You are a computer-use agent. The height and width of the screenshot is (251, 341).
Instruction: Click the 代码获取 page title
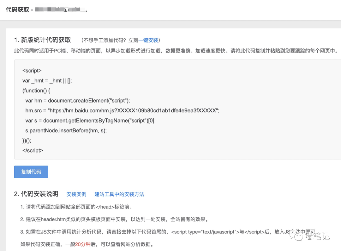click(x=17, y=9)
